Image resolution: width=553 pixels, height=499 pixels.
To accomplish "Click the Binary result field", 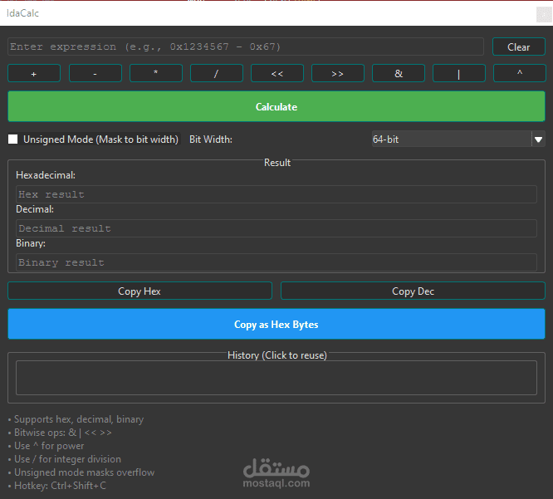I will 276,262.
